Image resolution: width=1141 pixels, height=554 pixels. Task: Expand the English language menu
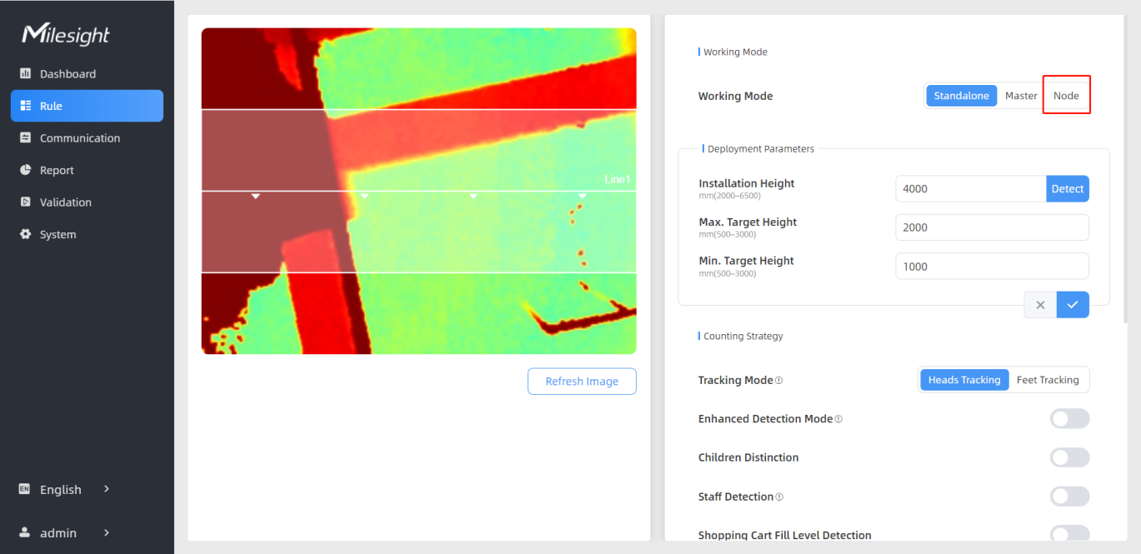click(107, 489)
